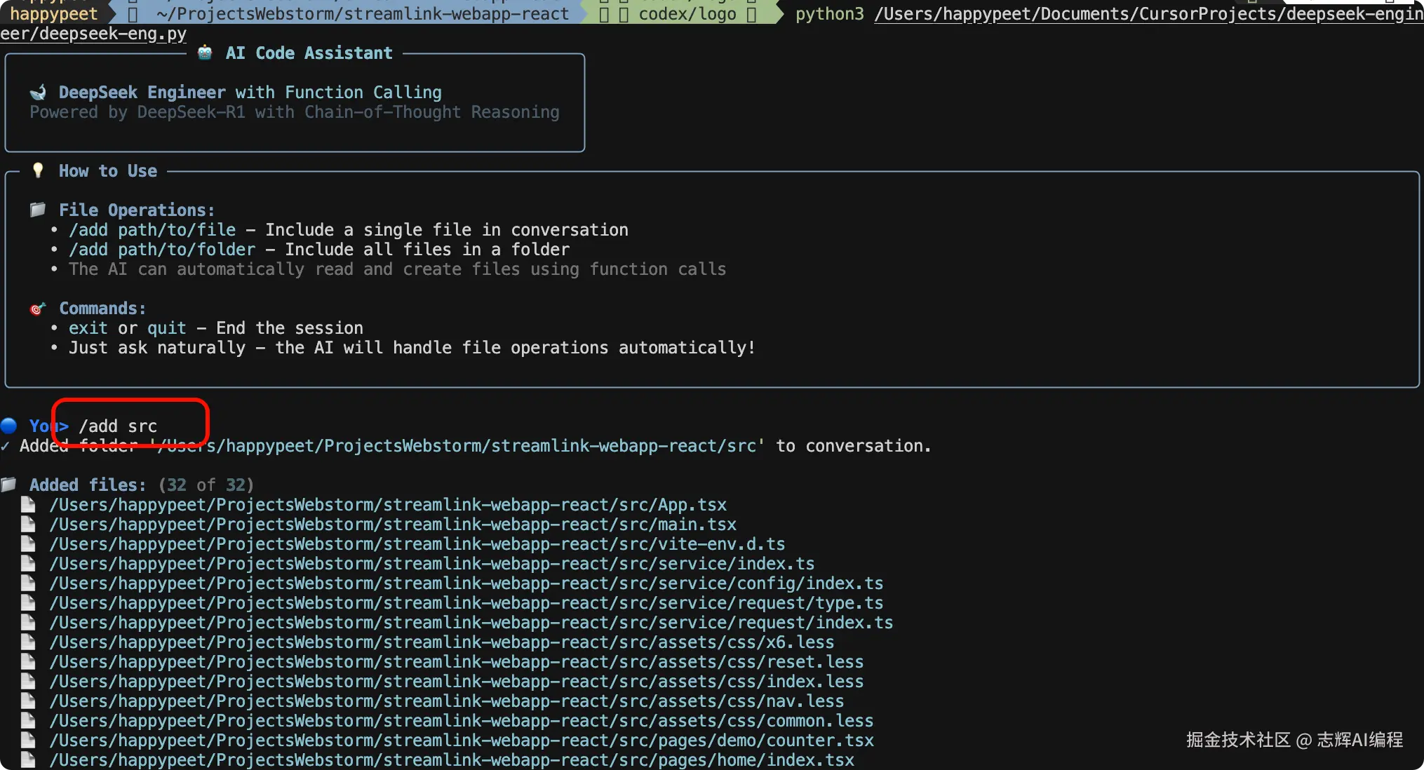Click the lightbulb icon beside How to Use
Image resolution: width=1424 pixels, height=770 pixels.
38,170
